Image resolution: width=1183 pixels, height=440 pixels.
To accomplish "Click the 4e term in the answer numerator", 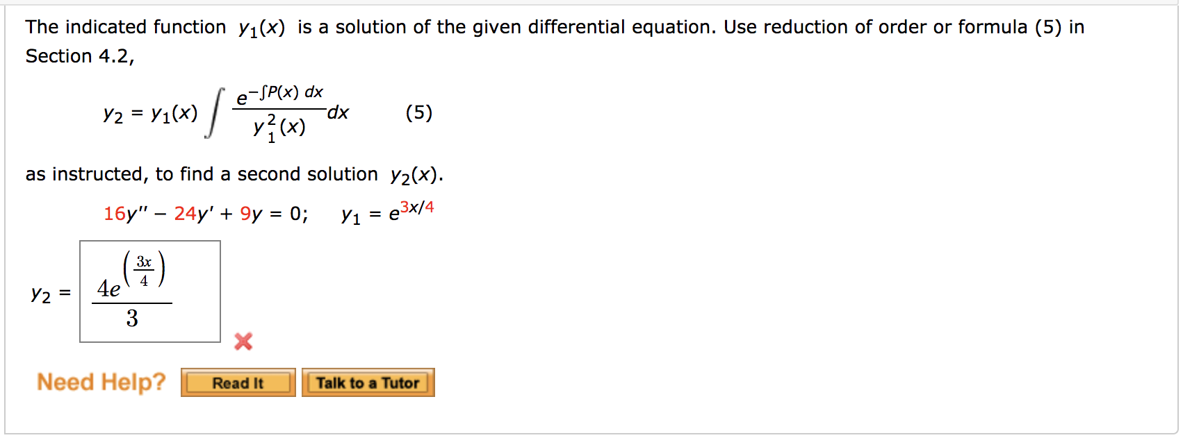I will (108, 289).
